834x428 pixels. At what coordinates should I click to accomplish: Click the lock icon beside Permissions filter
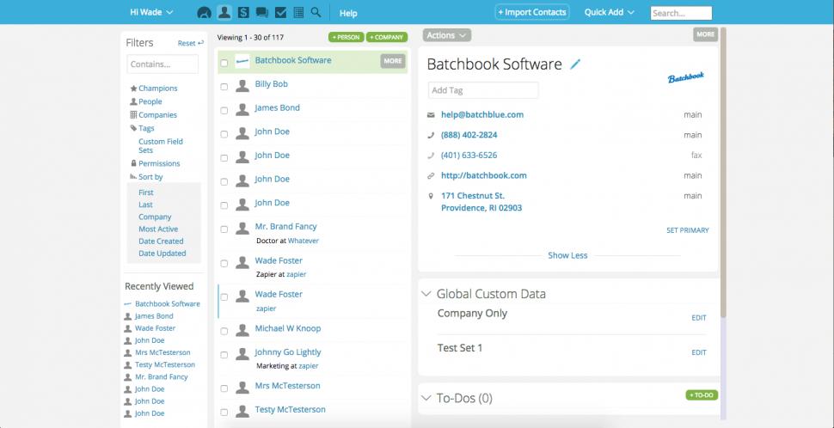133,163
